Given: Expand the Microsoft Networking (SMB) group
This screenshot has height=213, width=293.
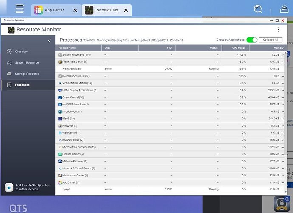Looking at the screenshot, I should point(283,147).
